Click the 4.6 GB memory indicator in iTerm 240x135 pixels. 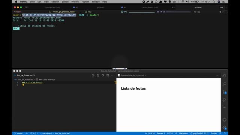coord(161,12)
